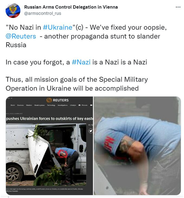Open the #Nazi hashtag link
Screen dimensions: 184x198
coord(81,62)
